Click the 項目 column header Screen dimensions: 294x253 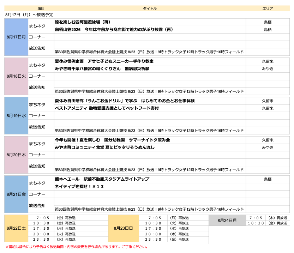tap(41, 8)
